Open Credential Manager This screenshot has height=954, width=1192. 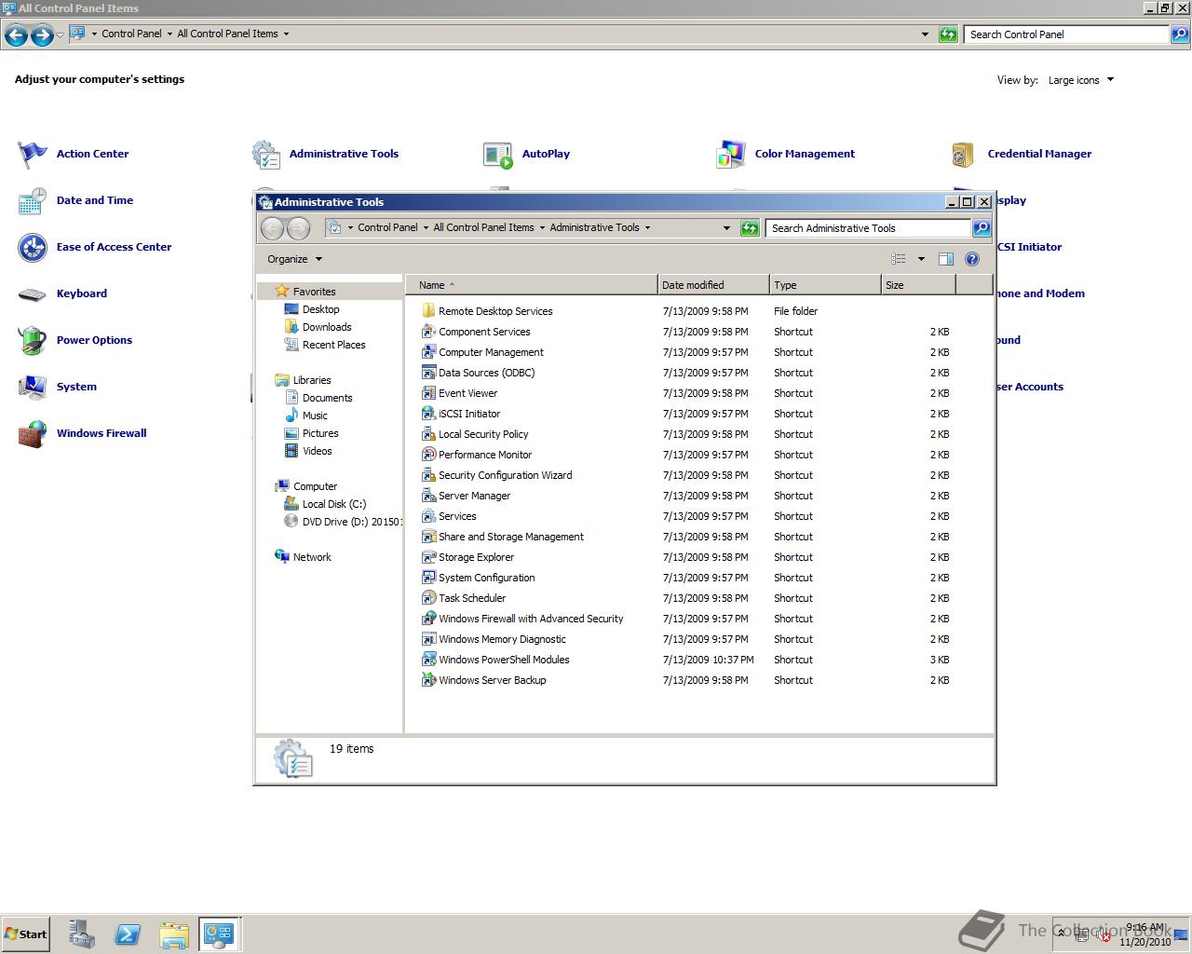[1021, 154]
